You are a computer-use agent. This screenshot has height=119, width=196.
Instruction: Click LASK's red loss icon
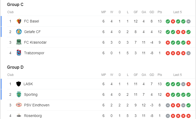click(x=189, y=84)
